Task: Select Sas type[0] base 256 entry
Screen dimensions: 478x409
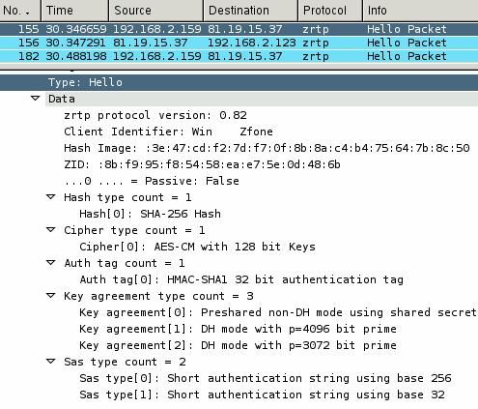Action: (266, 378)
